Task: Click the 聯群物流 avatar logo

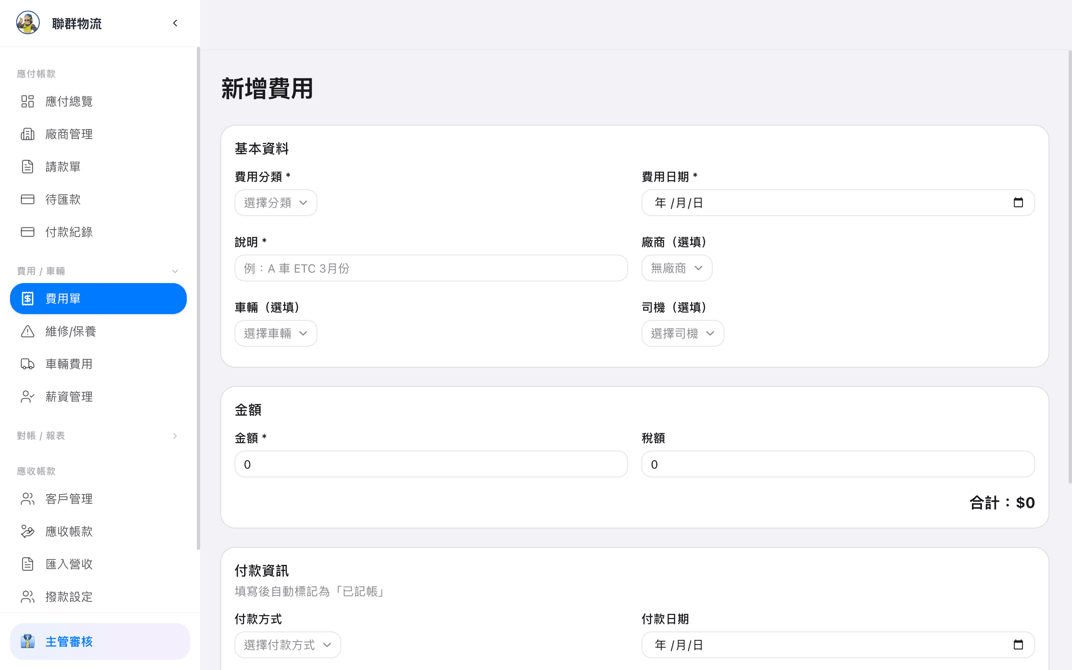Action: pyautogui.click(x=28, y=23)
